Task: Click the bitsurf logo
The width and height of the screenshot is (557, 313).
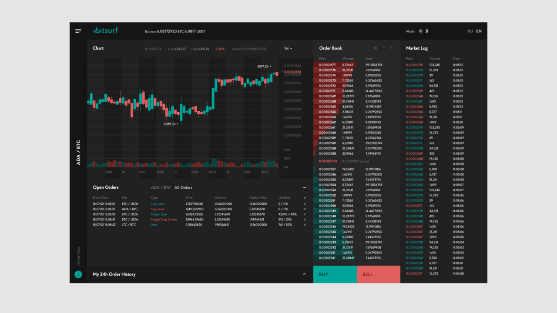Action: tap(105, 30)
